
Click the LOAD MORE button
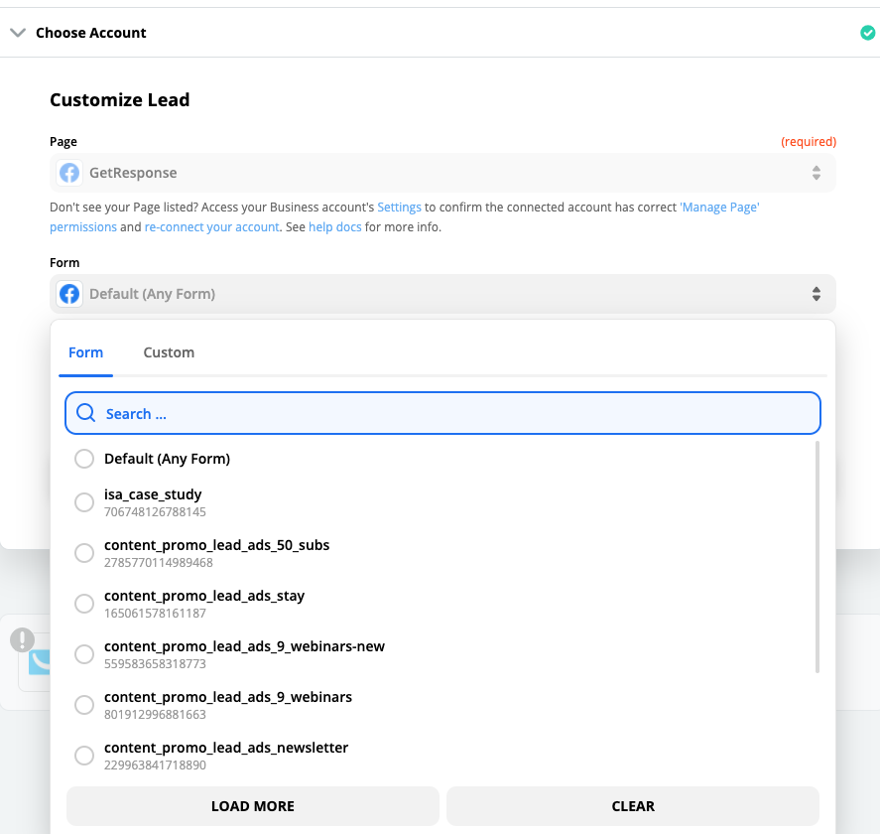(253, 806)
